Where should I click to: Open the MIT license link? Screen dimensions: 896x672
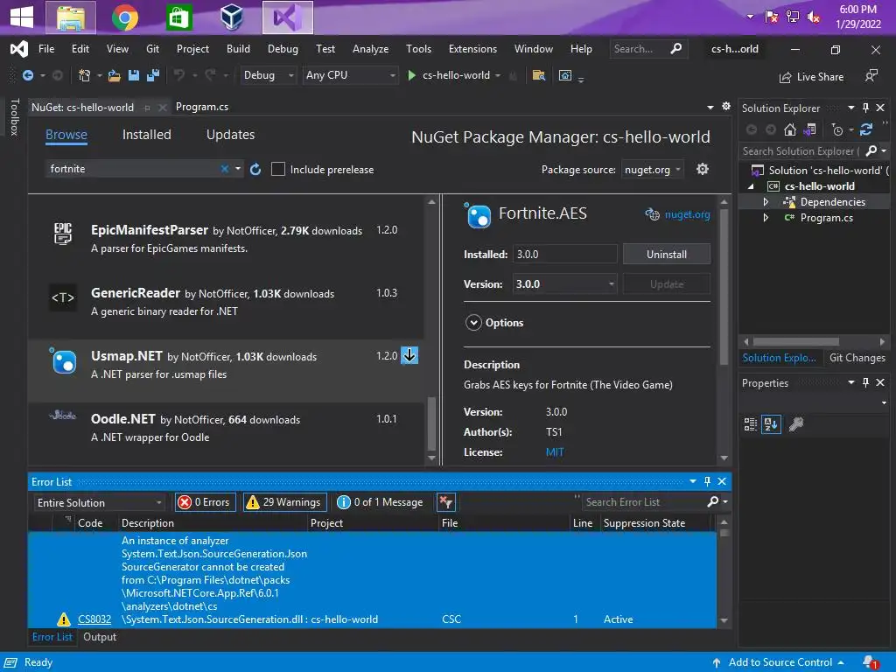(554, 452)
